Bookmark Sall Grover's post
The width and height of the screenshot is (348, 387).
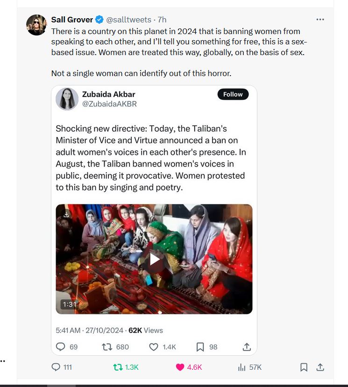(x=304, y=367)
